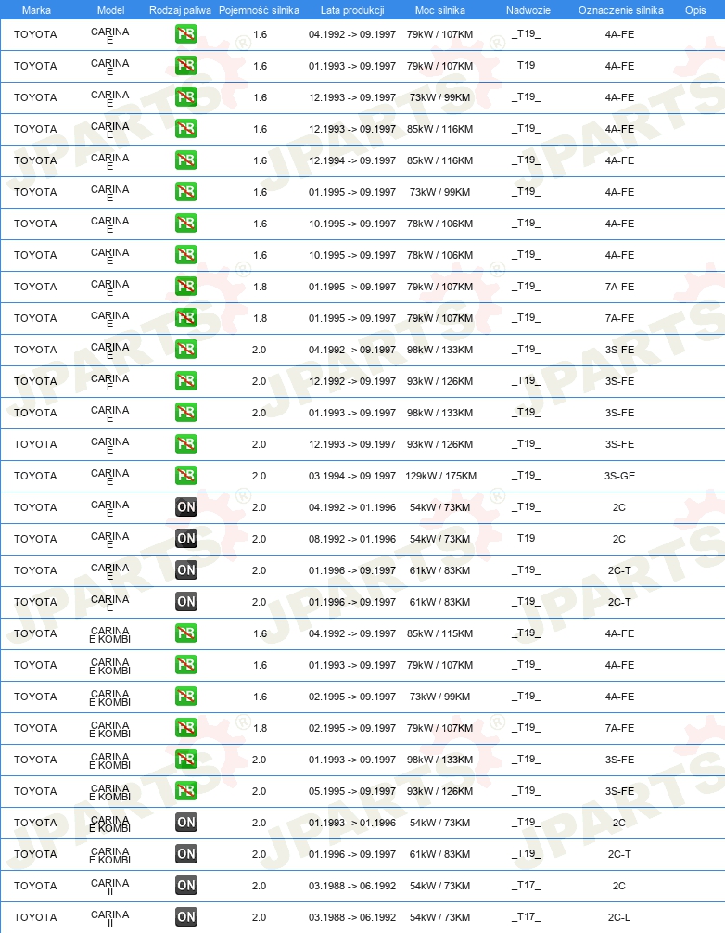
Task: Click petrol icon in Kombi 73kW/99KM row
Action: click(x=186, y=697)
